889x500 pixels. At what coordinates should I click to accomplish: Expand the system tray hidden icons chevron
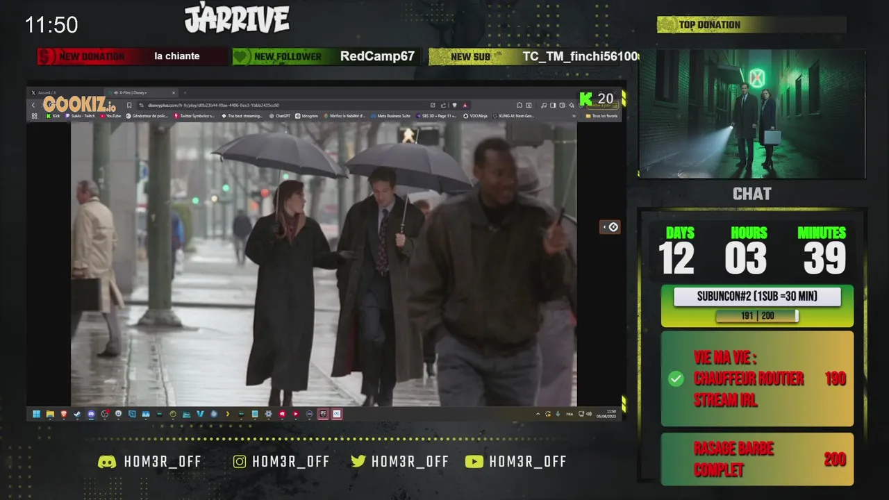[x=538, y=414]
